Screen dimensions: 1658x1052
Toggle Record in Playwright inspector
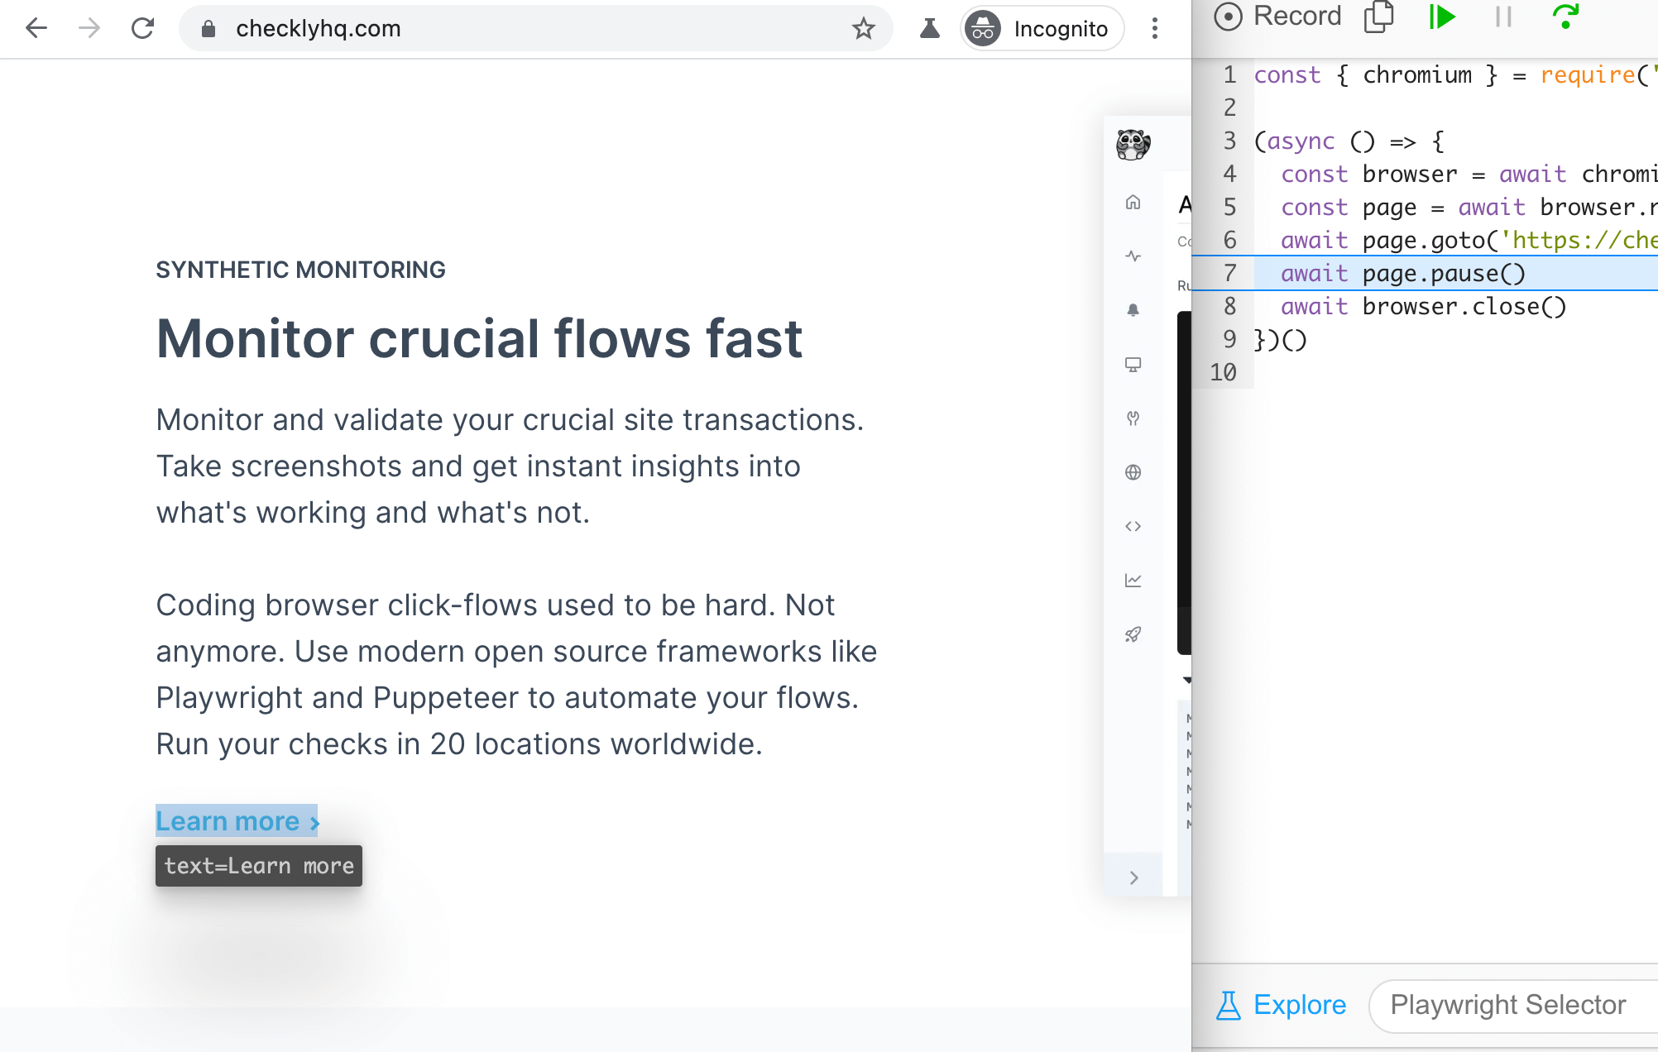pyautogui.click(x=1277, y=16)
